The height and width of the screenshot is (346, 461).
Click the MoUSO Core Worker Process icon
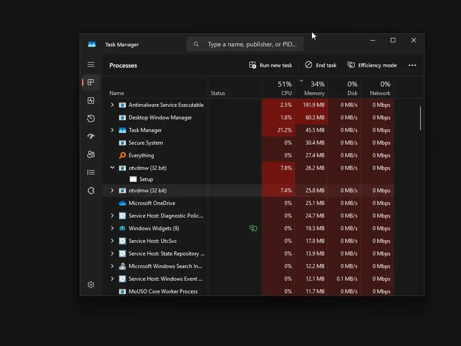tap(122, 291)
